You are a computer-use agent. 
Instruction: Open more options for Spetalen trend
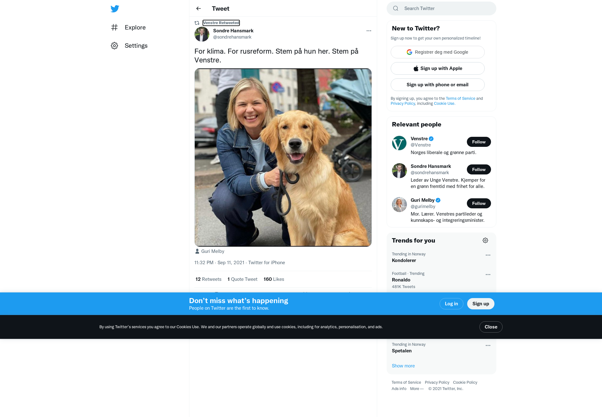pos(488,345)
